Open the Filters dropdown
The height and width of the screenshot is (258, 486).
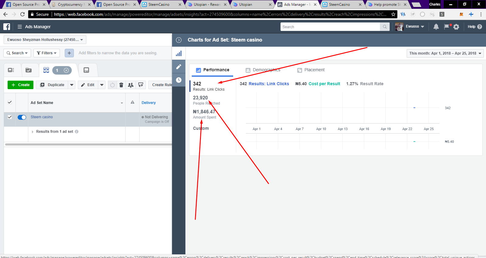47,53
